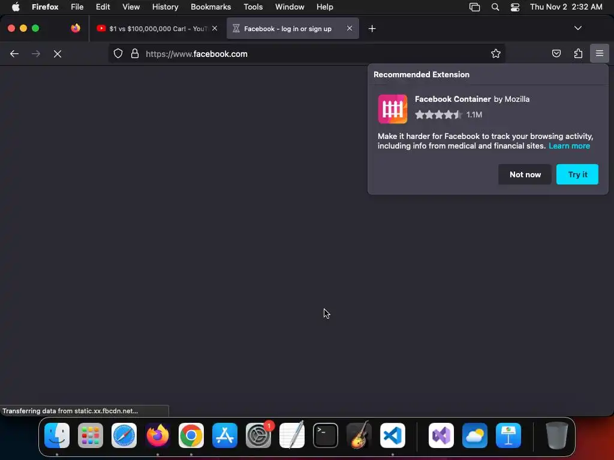Screen dimensions: 614x460
Task: Open TextEdit from the dock
Action: [292, 435]
